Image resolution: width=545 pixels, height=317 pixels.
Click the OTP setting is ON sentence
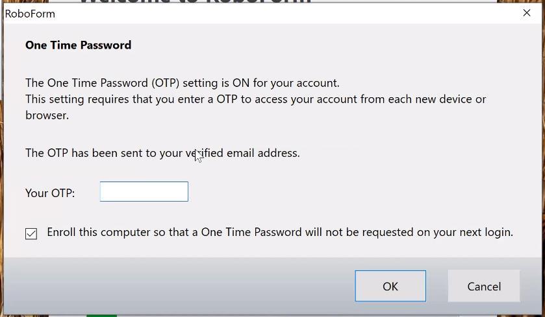click(x=182, y=83)
